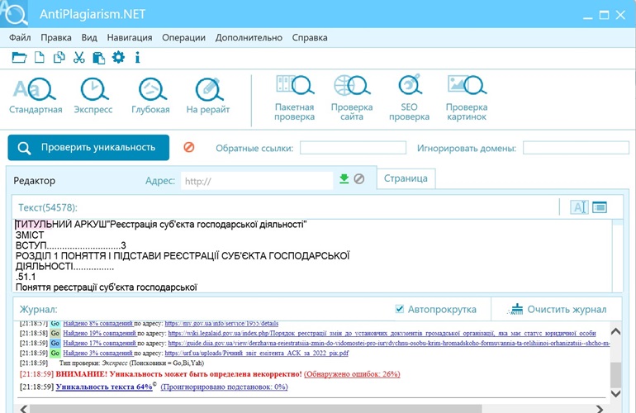
Task: Open the urf.ua uploads PDF link
Action: [x=257, y=353]
